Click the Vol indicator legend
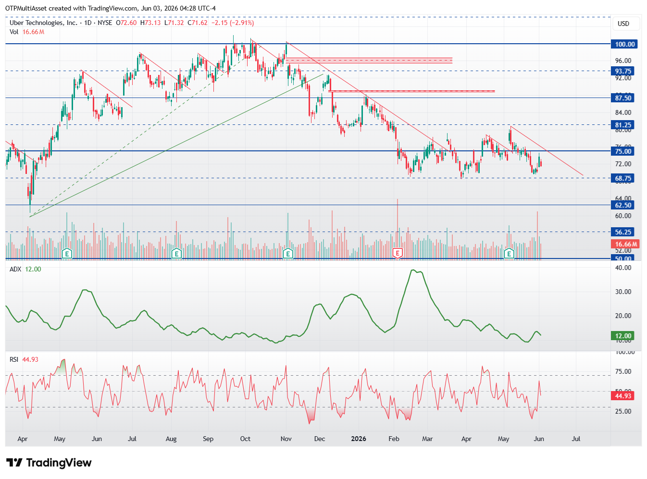 27,32
